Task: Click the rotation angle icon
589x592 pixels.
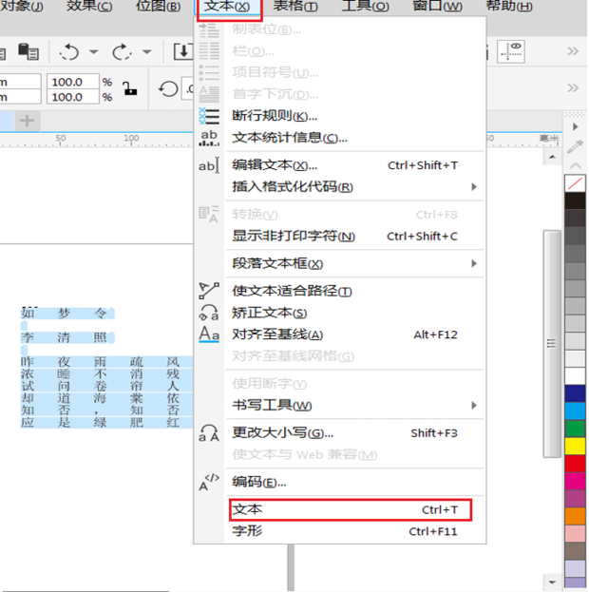Action: click(x=168, y=89)
